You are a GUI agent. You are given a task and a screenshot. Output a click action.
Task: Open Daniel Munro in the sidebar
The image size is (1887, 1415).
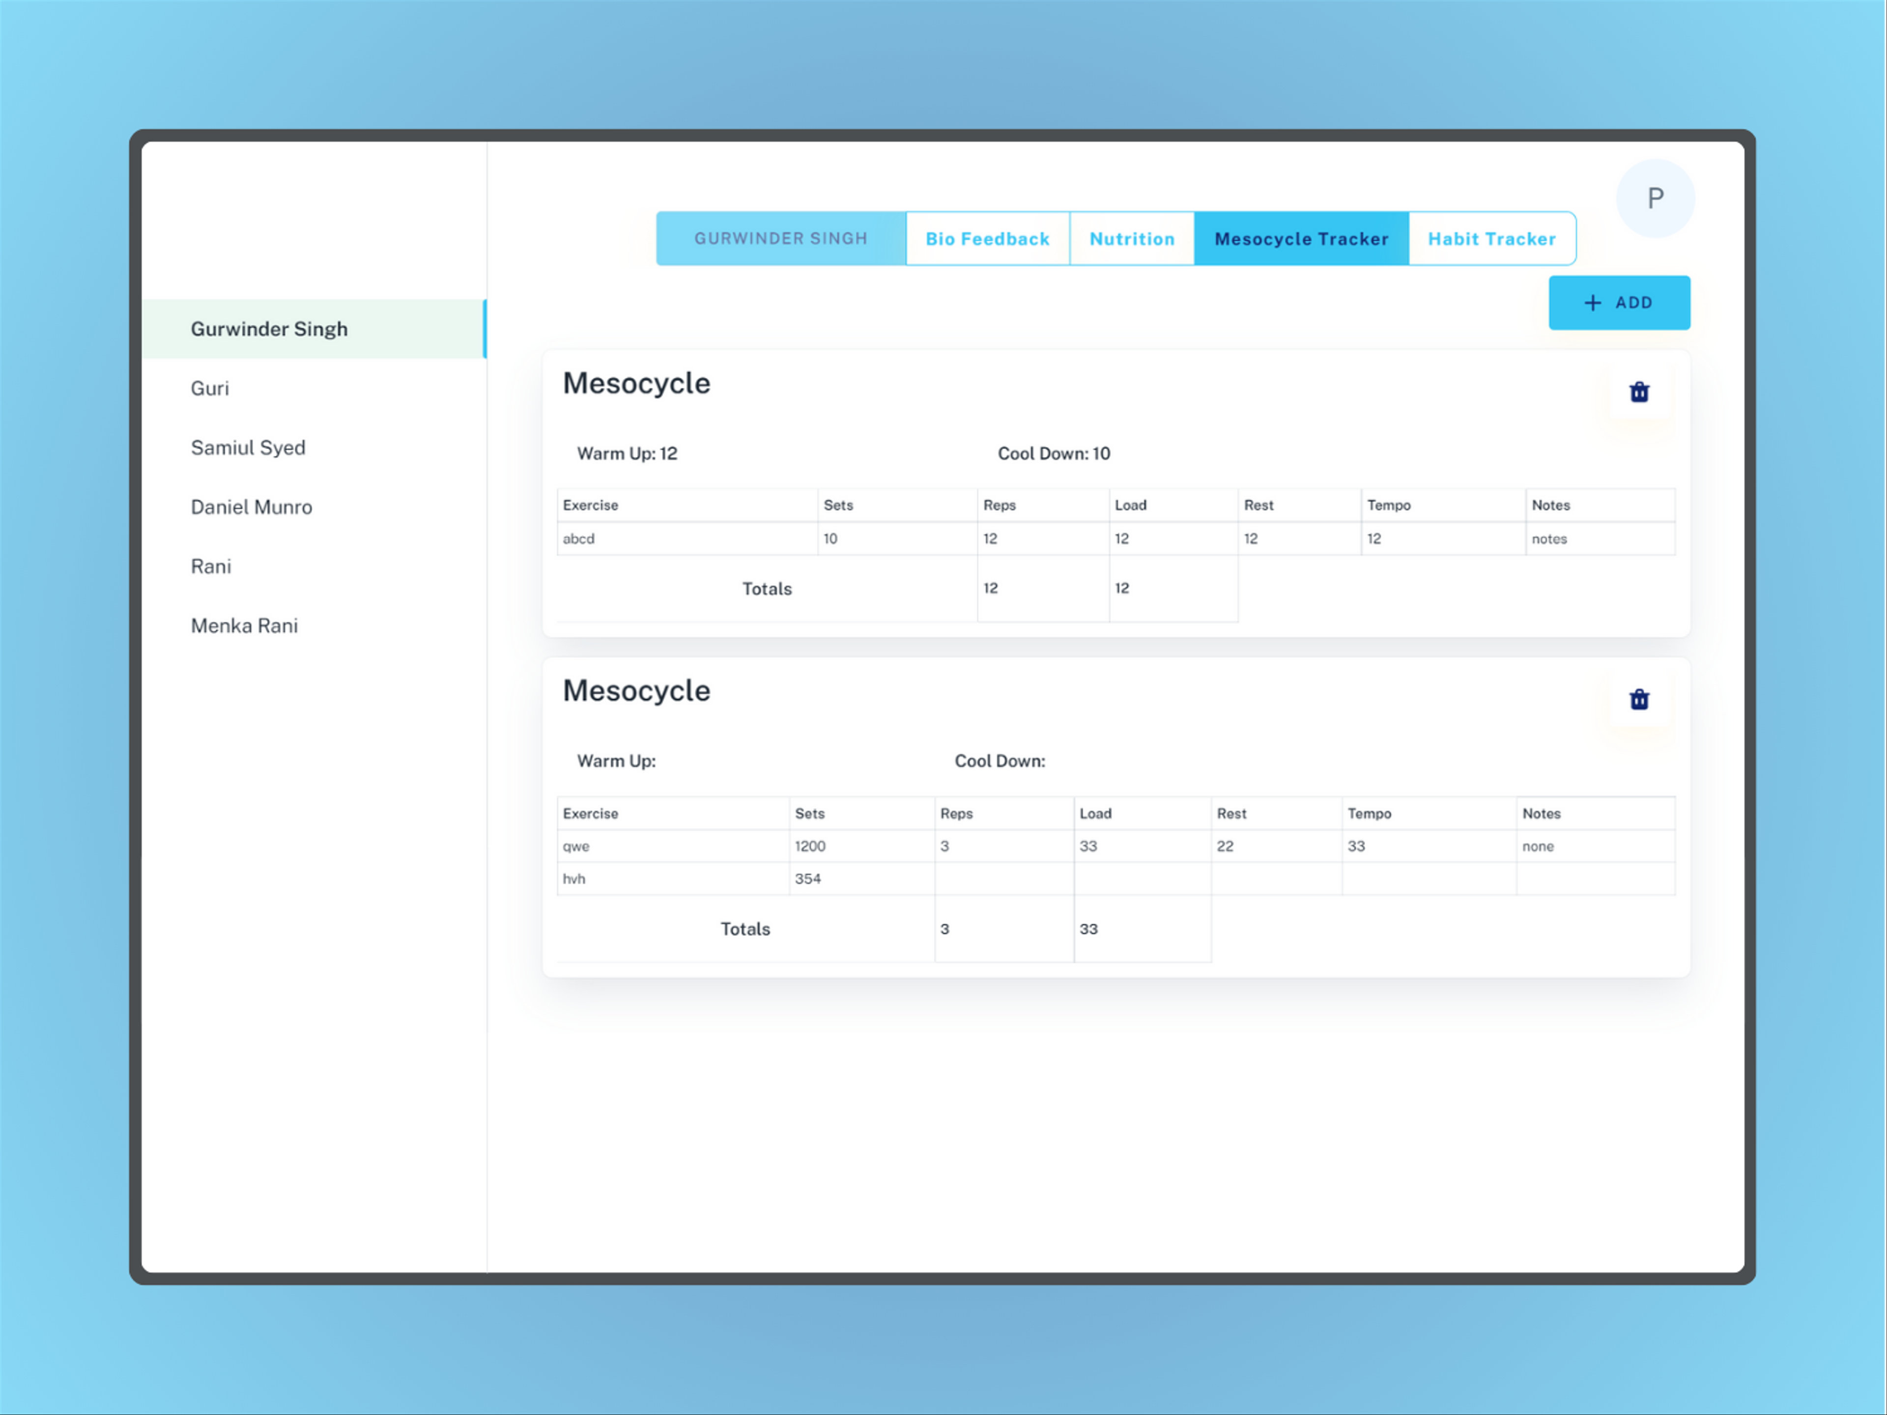(x=314, y=508)
